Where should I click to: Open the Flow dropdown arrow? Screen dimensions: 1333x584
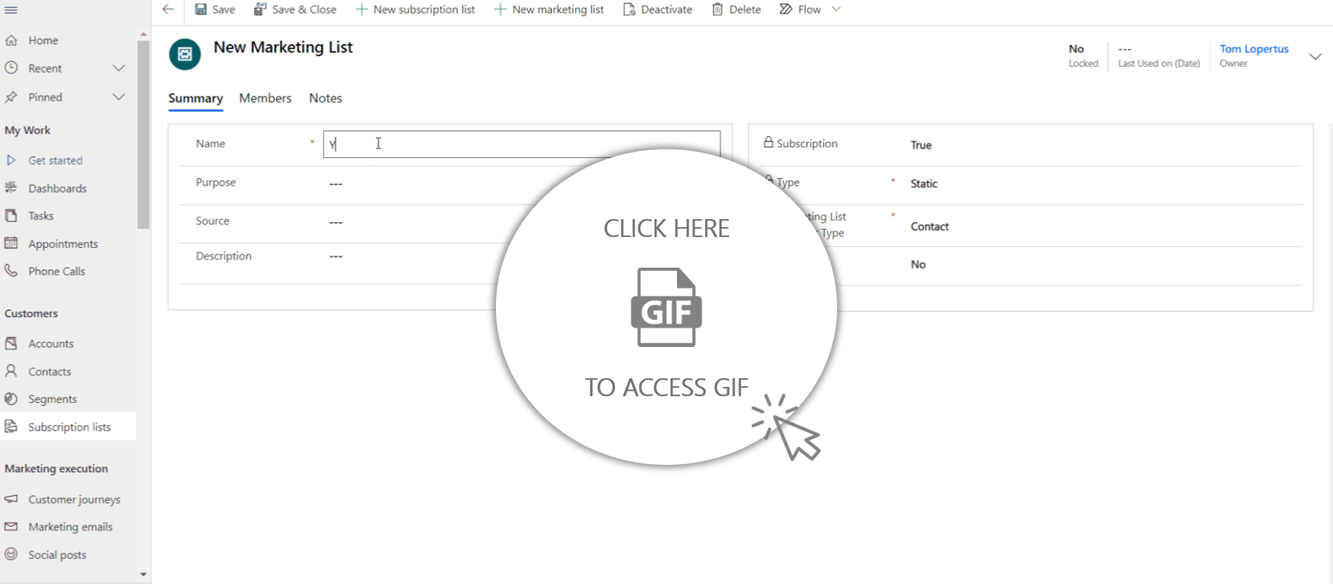pos(836,9)
